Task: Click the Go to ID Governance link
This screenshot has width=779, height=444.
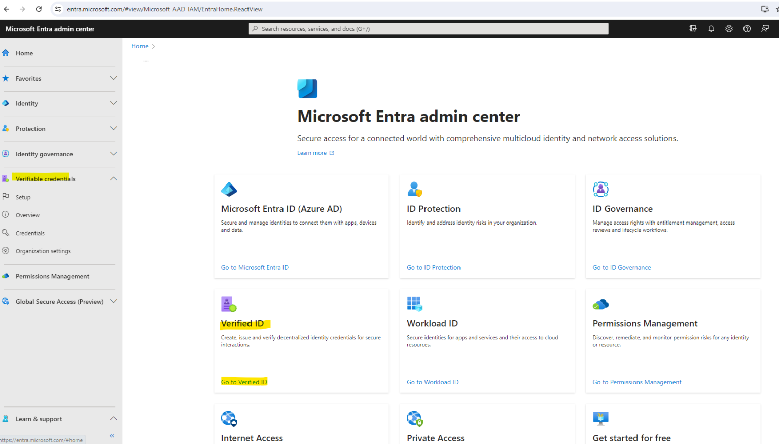Action: (621, 268)
